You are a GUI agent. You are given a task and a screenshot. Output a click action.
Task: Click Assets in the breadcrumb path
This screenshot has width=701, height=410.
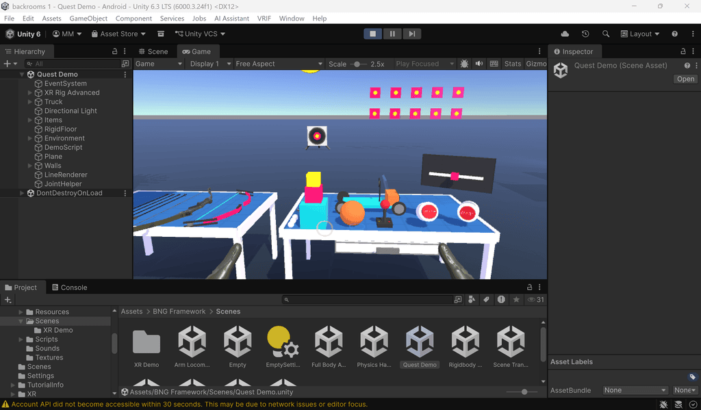pos(132,311)
